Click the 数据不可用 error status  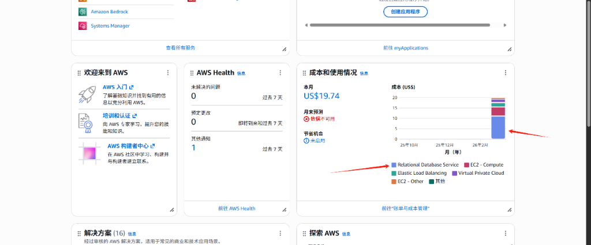click(x=319, y=119)
